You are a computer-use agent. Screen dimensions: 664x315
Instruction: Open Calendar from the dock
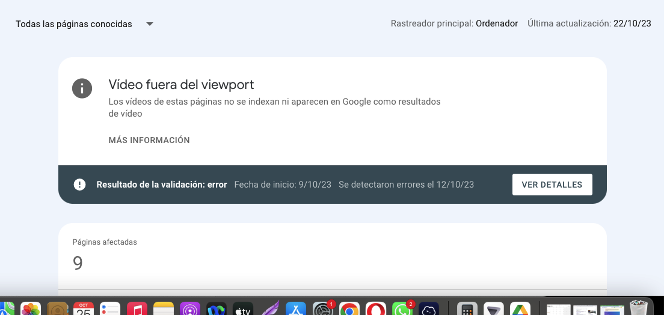[x=84, y=308]
